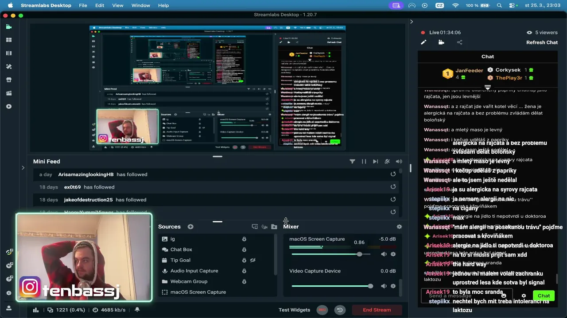The image size is (567, 318).
Task: Click Test Widgets
Action: tap(294, 310)
